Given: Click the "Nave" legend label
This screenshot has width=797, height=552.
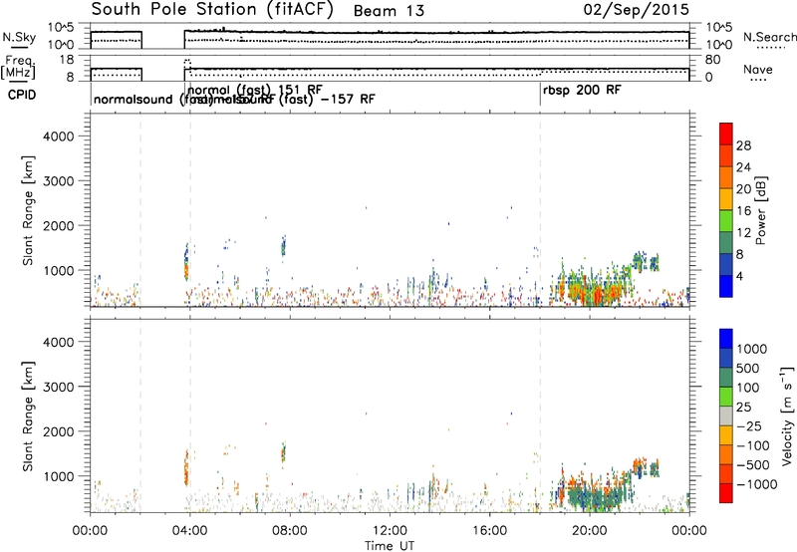Looking at the screenshot, I should (757, 70).
